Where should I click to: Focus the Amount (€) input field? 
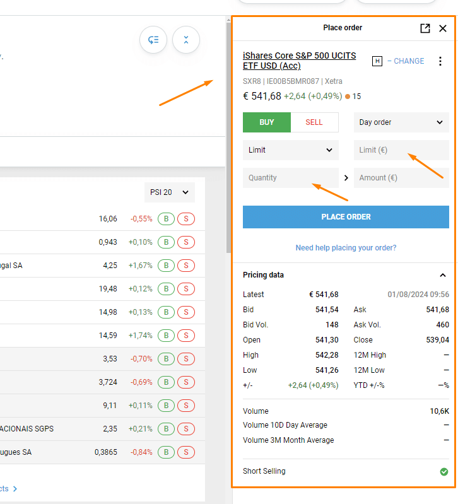(401, 178)
